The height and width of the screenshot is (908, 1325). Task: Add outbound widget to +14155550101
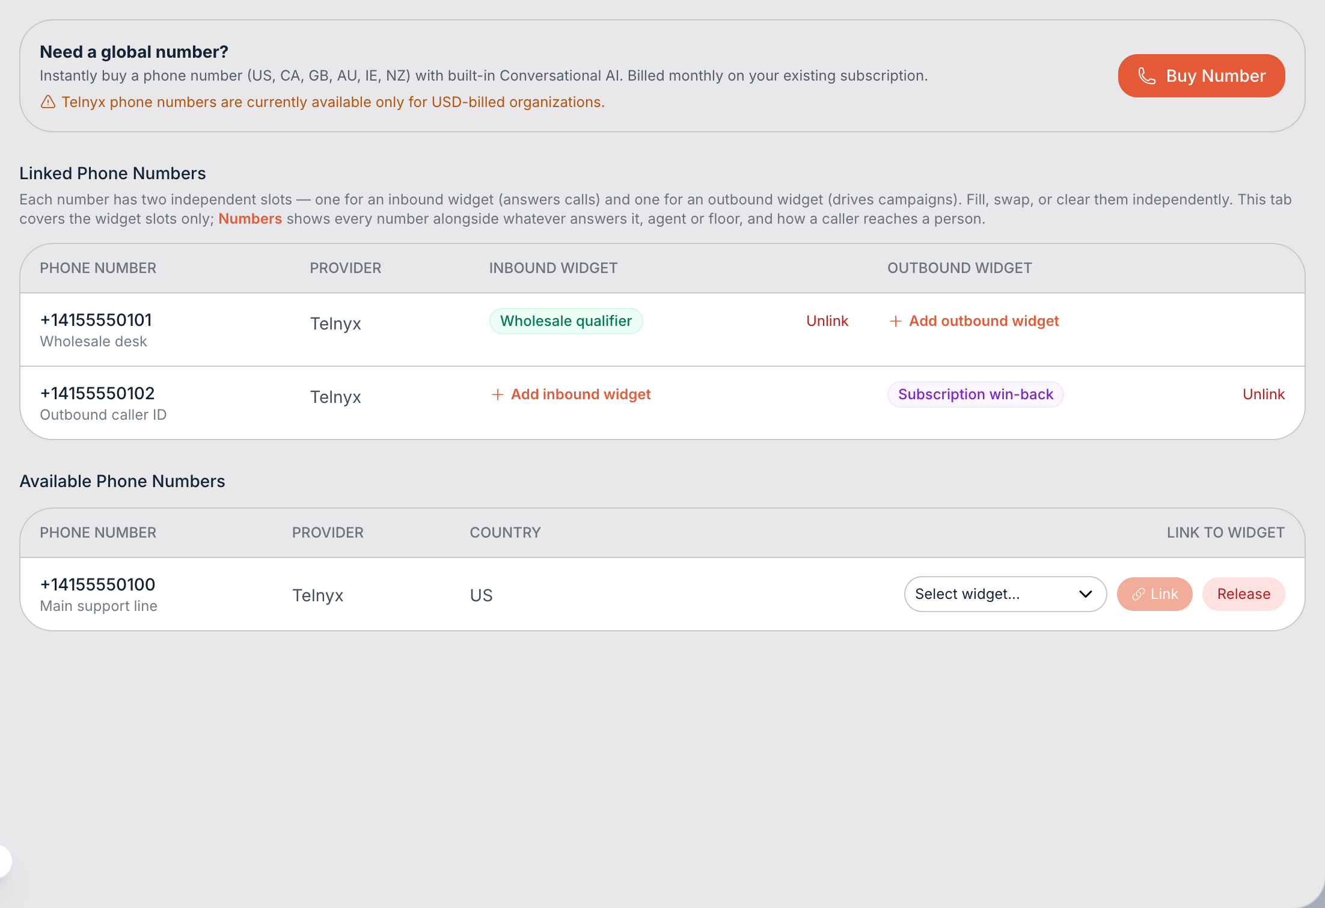(x=974, y=321)
